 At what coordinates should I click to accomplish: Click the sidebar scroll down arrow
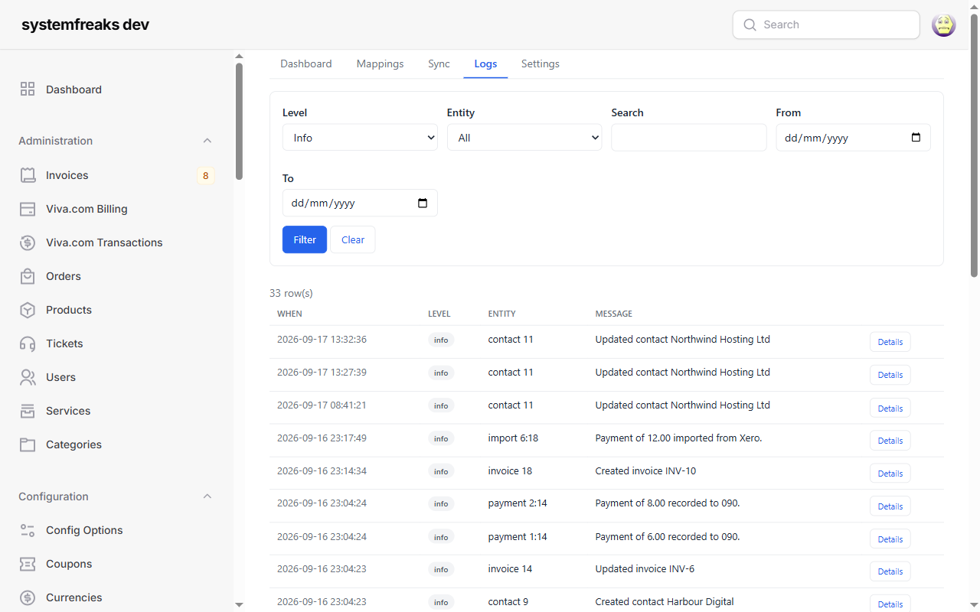[239, 605]
